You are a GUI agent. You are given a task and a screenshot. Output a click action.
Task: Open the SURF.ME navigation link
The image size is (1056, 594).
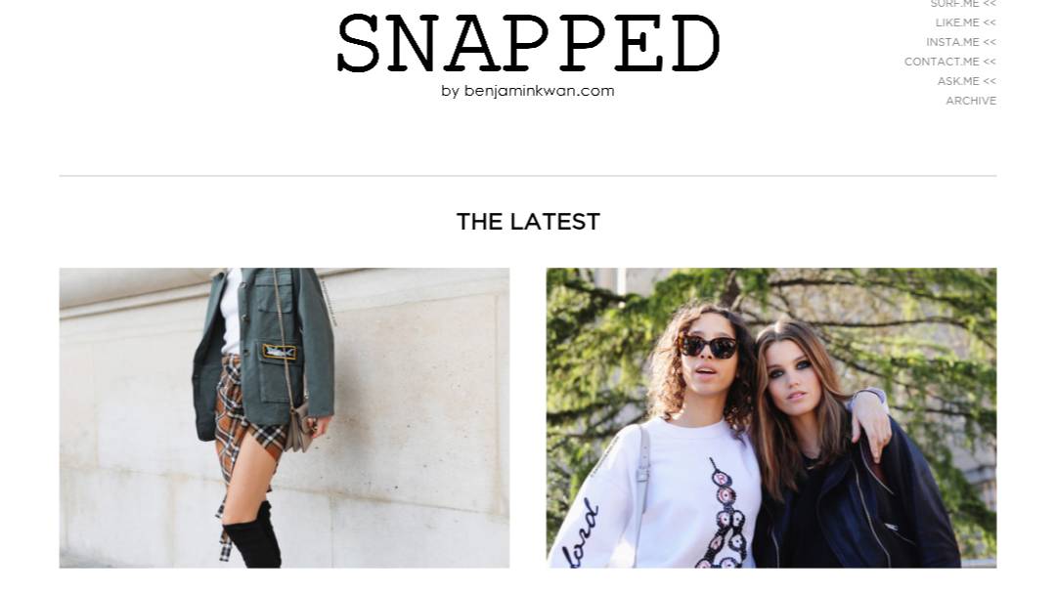coord(954,4)
